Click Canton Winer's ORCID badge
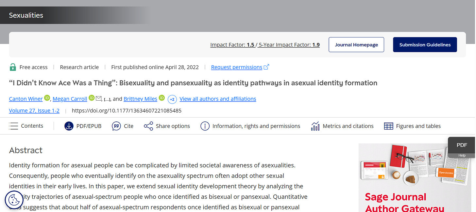This screenshot has height=212, width=476. point(47,97)
